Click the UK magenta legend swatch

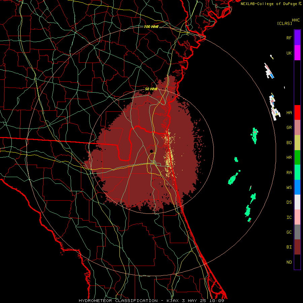click(x=297, y=53)
